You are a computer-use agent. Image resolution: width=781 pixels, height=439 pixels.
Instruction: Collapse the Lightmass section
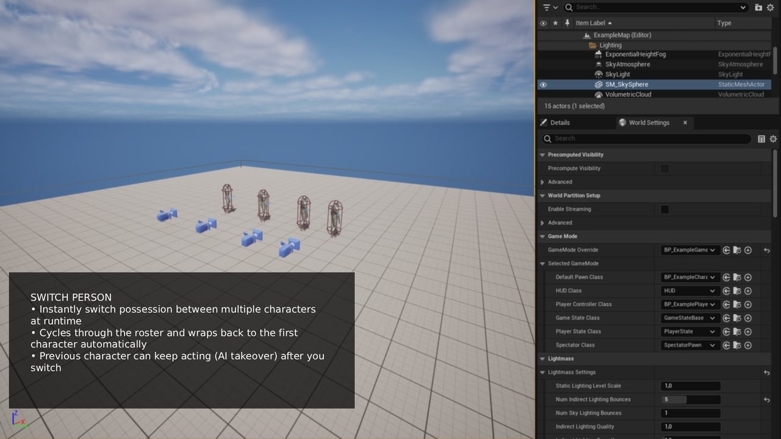coord(542,359)
